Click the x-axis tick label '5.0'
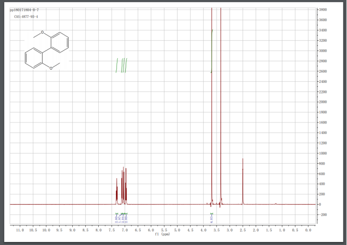The height and width of the screenshot is (245, 347). click(x=178, y=230)
